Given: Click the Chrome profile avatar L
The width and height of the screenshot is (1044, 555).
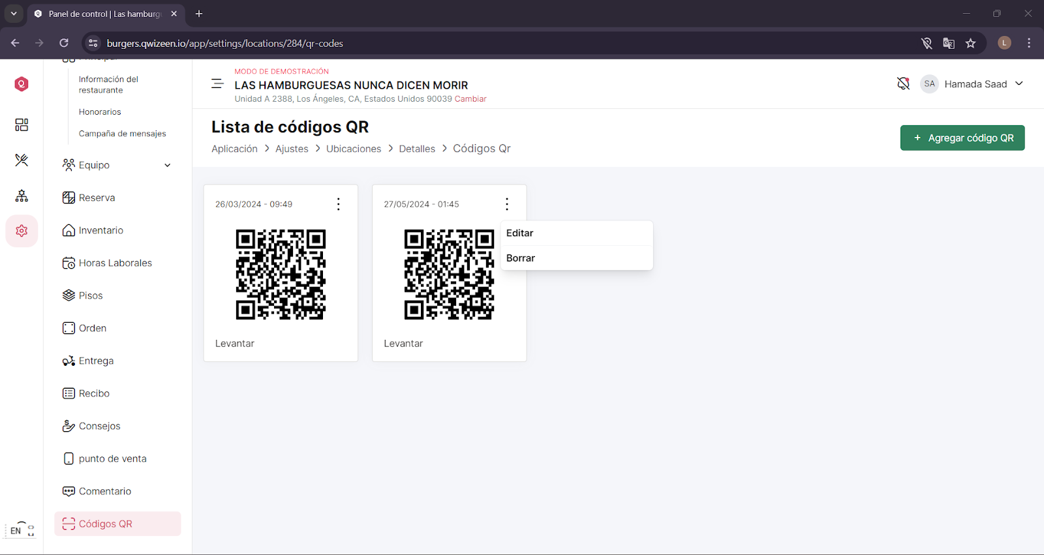Looking at the screenshot, I should point(1005,43).
